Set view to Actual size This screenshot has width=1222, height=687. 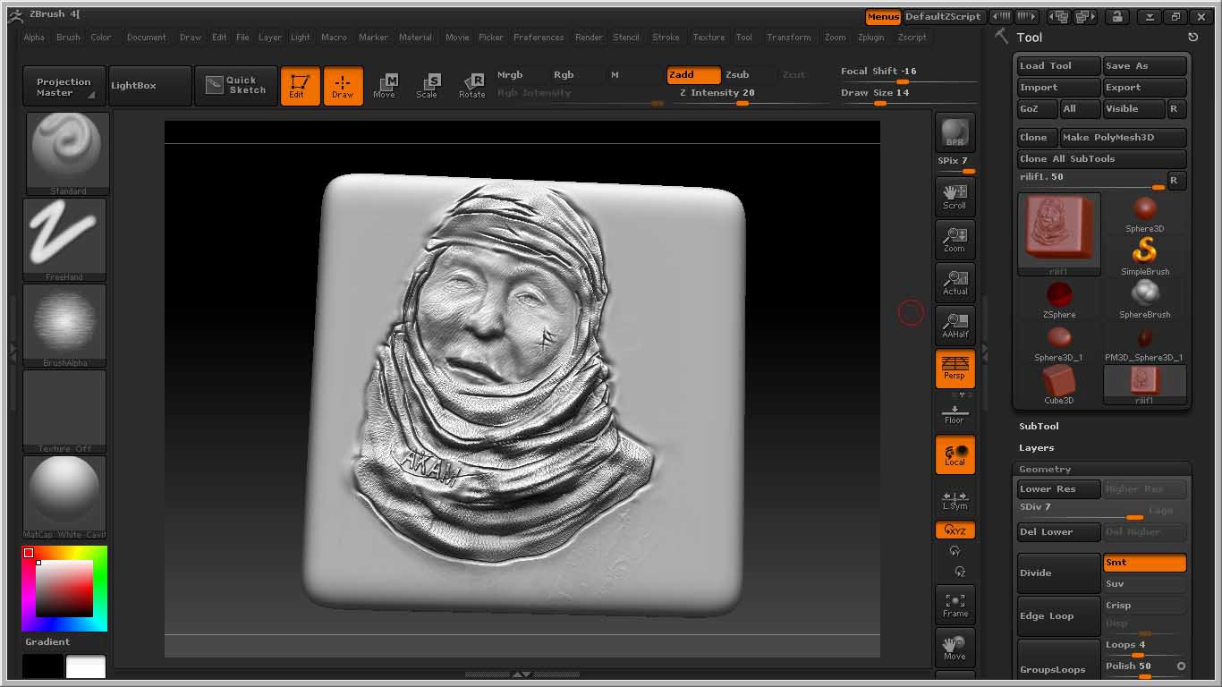pyautogui.click(x=955, y=282)
